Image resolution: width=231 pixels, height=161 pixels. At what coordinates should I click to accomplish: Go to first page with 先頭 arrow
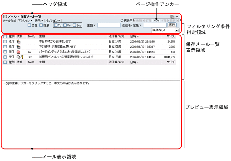[x=137, y=21]
